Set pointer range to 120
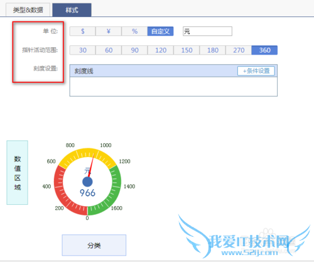This screenshot has height=262, width=314. point(161,50)
